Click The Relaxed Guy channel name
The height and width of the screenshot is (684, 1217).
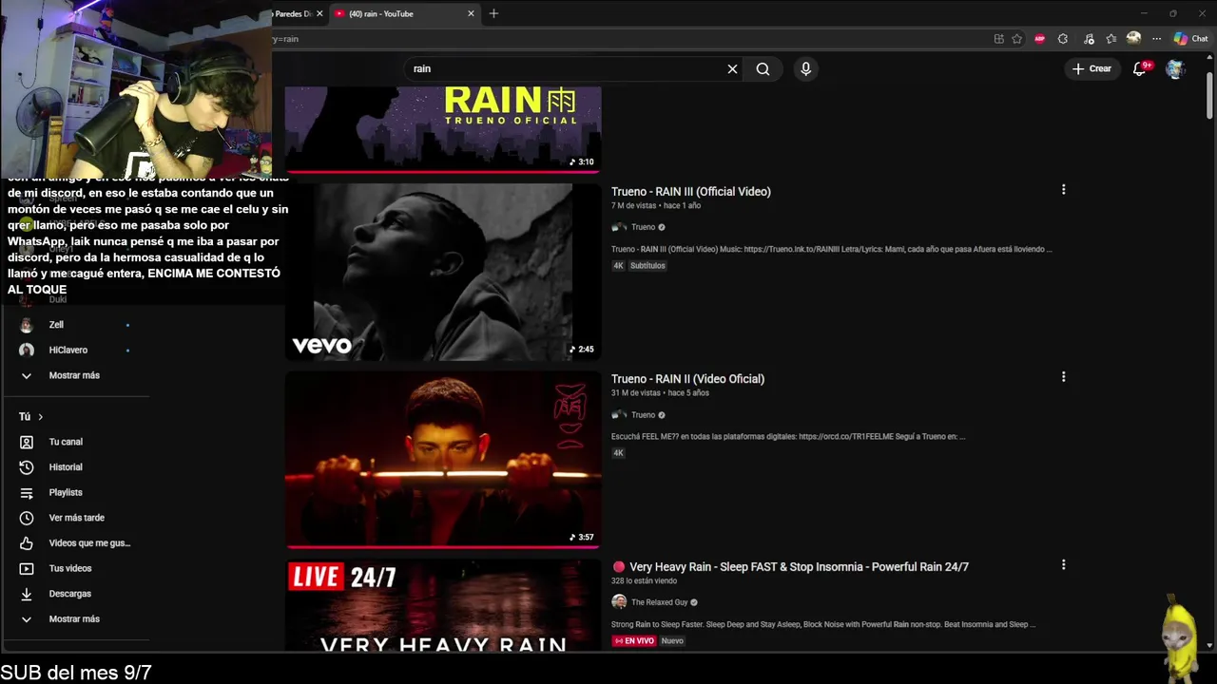pos(659,602)
